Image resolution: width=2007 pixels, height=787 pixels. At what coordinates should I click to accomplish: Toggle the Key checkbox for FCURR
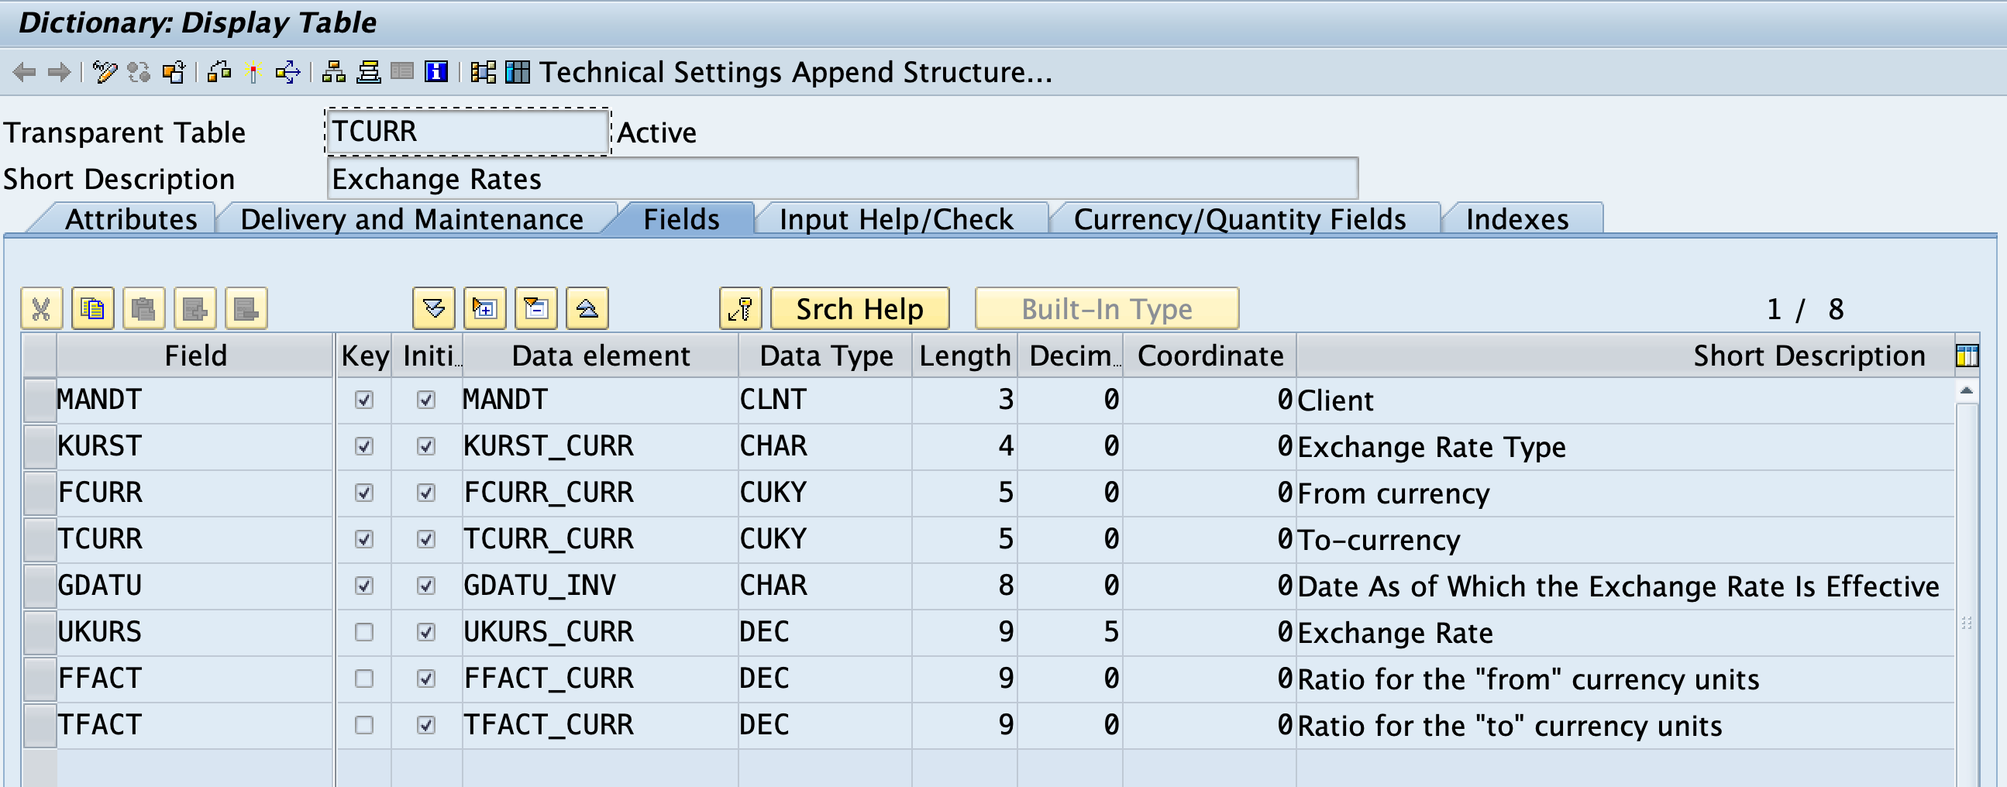pos(364,493)
